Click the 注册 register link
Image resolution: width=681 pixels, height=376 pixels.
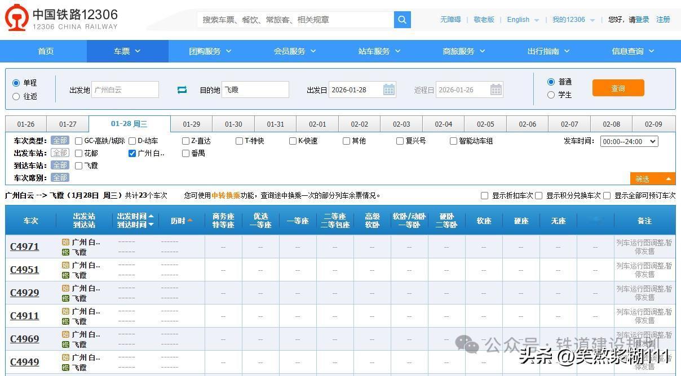[663, 20]
